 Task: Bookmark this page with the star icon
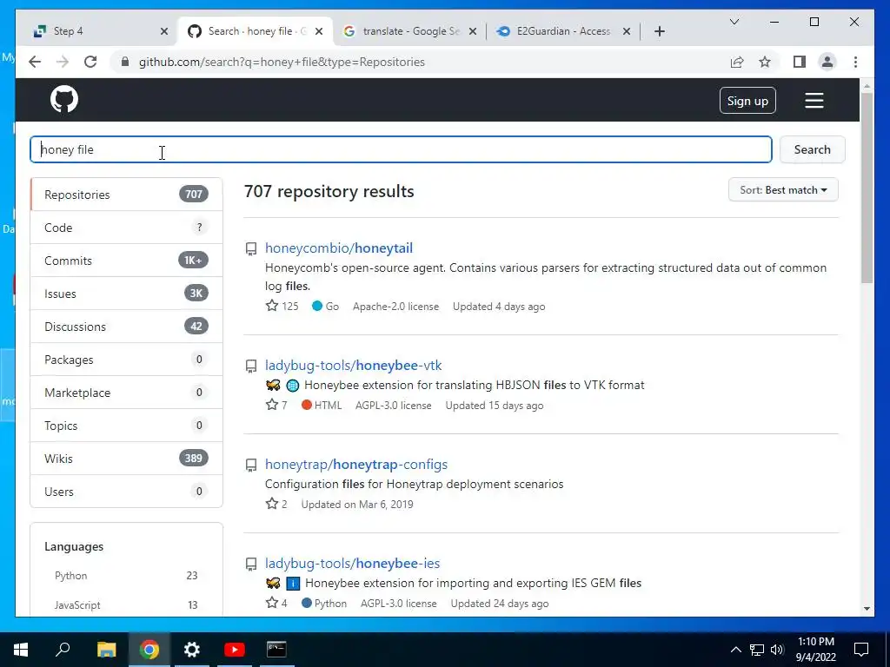(765, 62)
